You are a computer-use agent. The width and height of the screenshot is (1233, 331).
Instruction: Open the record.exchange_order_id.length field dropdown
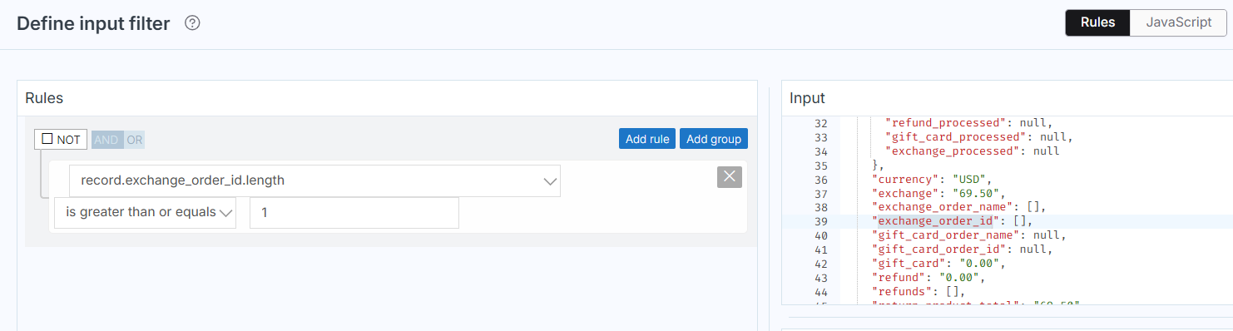coord(314,180)
